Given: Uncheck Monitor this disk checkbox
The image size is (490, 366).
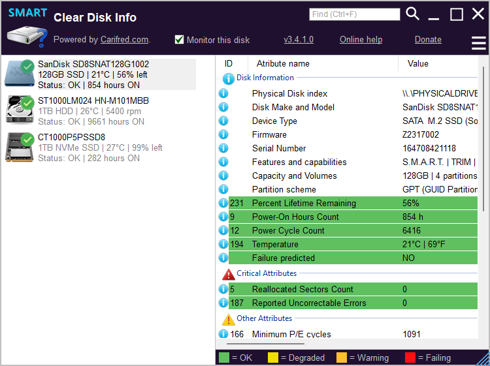Looking at the screenshot, I should click(x=179, y=40).
